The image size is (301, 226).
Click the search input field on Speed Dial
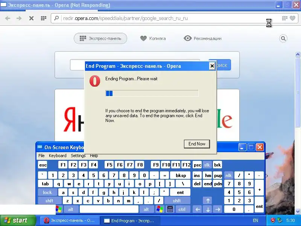click(78, 65)
